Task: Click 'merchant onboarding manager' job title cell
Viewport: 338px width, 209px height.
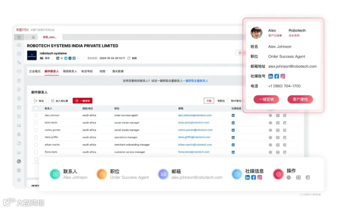Action: pos(132,145)
